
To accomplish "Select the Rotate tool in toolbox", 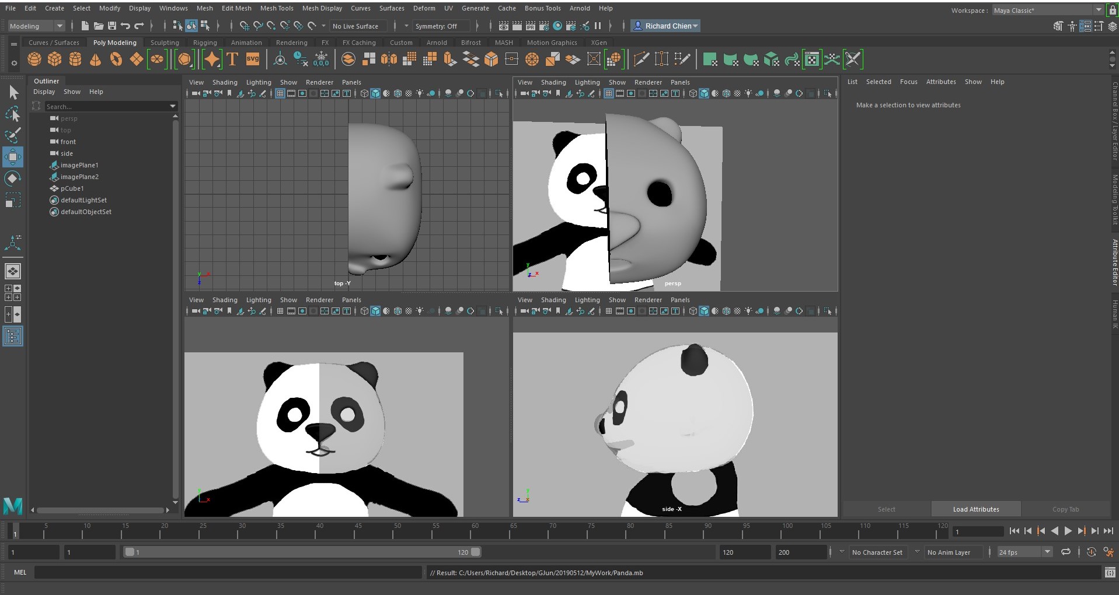I will (x=13, y=178).
